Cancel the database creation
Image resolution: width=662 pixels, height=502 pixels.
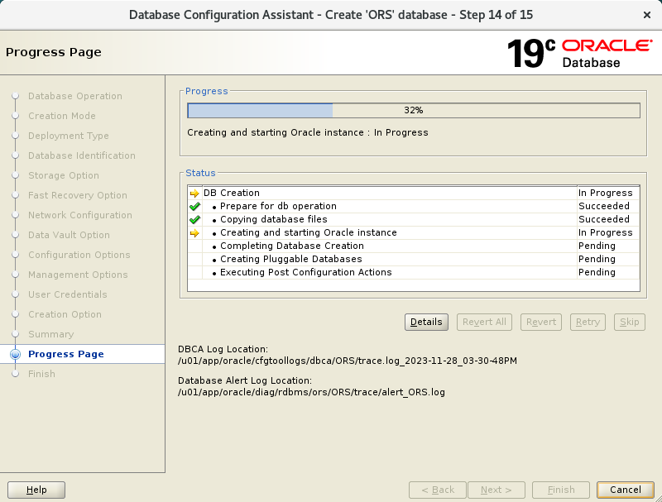coord(626,490)
